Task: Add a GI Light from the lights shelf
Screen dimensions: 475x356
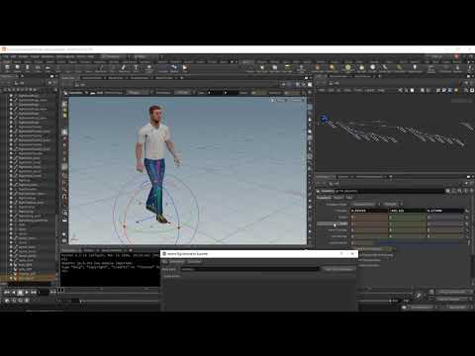Action: tap(373, 68)
